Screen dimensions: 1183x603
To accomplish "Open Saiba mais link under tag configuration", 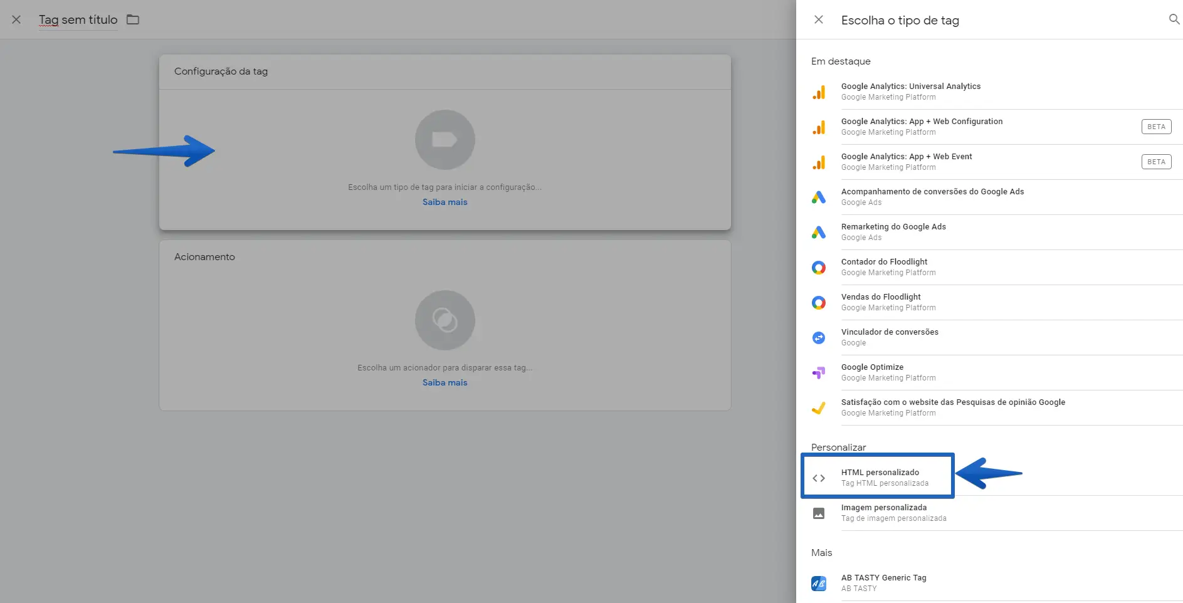I will [444, 202].
